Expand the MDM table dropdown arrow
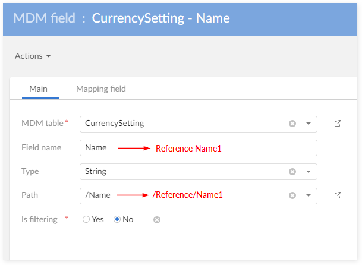 (x=309, y=124)
